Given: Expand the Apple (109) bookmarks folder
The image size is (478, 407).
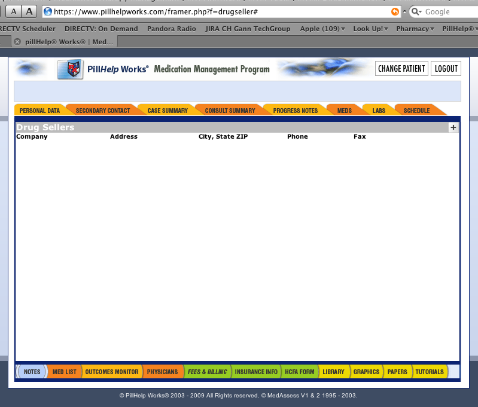Looking at the screenshot, I should 322,28.
